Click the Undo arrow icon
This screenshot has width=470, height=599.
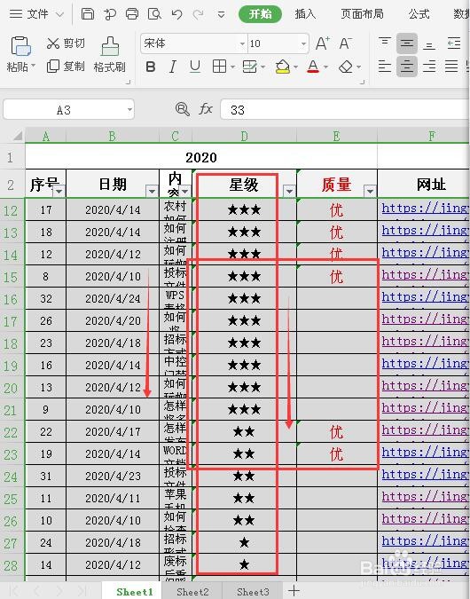[176, 14]
